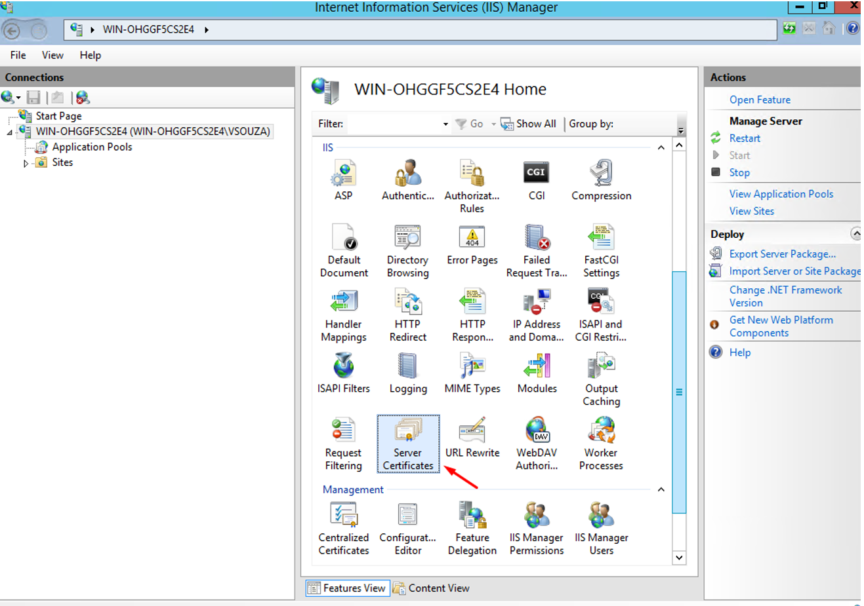
Task: Open the File menu
Action: (18, 55)
